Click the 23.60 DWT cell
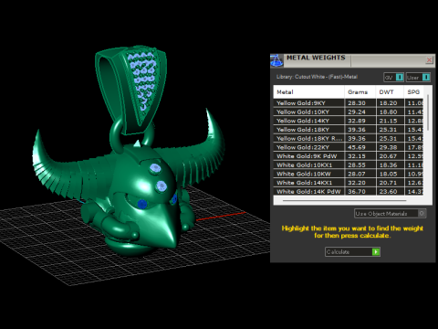Screen dimensions: 438x329 point(390,191)
